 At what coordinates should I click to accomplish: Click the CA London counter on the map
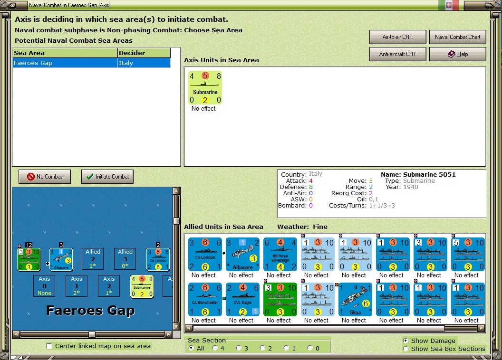pos(158,259)
